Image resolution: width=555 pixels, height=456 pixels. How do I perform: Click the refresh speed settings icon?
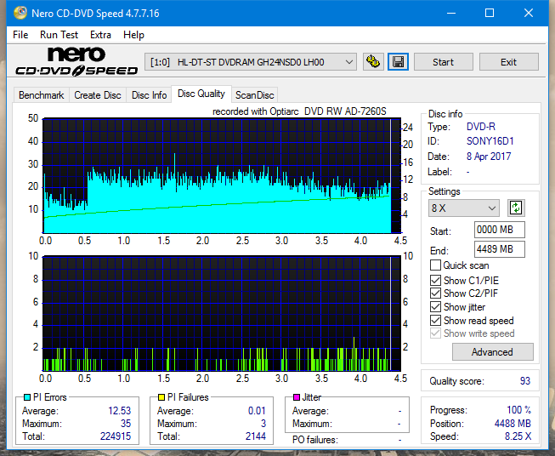[x=516, y=208]
